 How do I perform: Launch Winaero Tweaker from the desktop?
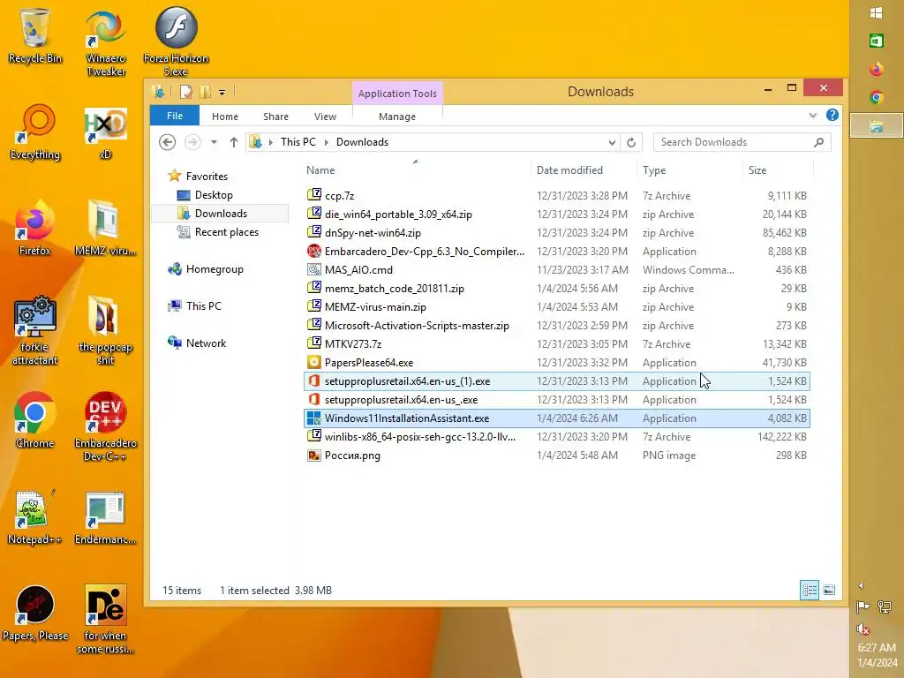coord(106,43)
